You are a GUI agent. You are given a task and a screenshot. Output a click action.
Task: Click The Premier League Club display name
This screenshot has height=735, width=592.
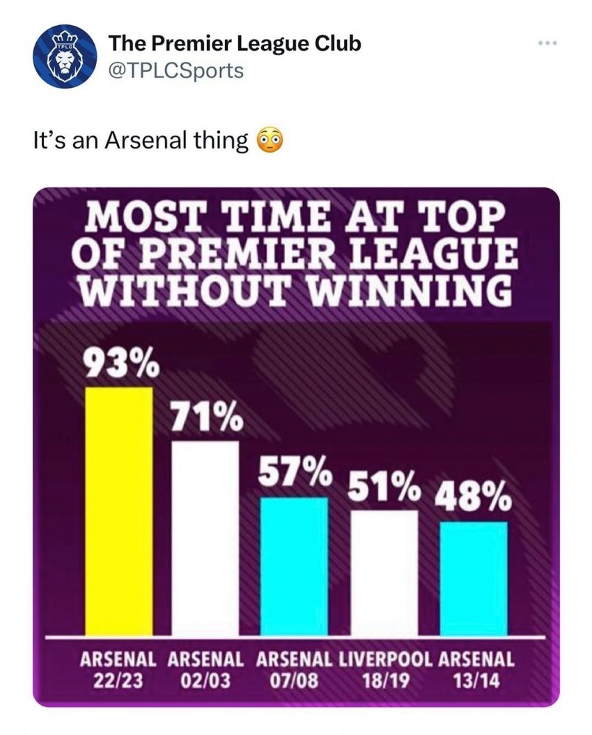(235, 44)
